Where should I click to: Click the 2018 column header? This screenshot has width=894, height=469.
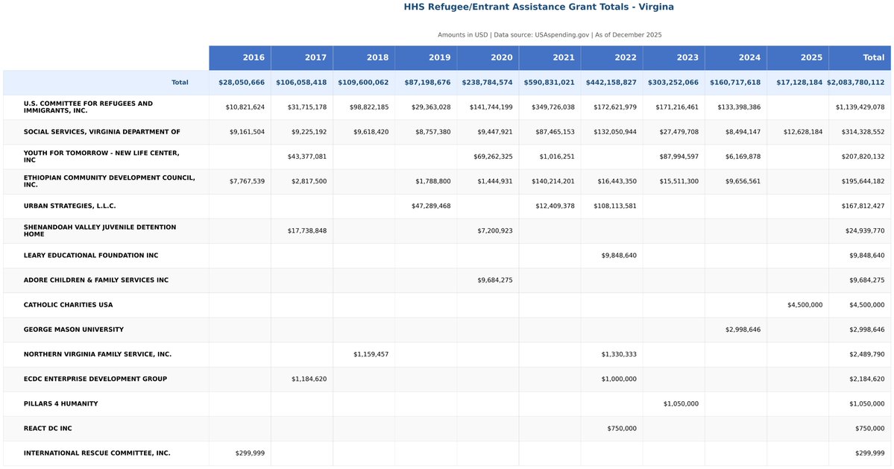364,57
